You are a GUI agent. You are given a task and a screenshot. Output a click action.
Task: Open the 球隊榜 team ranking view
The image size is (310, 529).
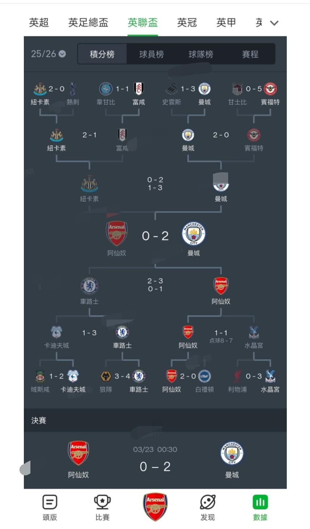click(201, 54)
